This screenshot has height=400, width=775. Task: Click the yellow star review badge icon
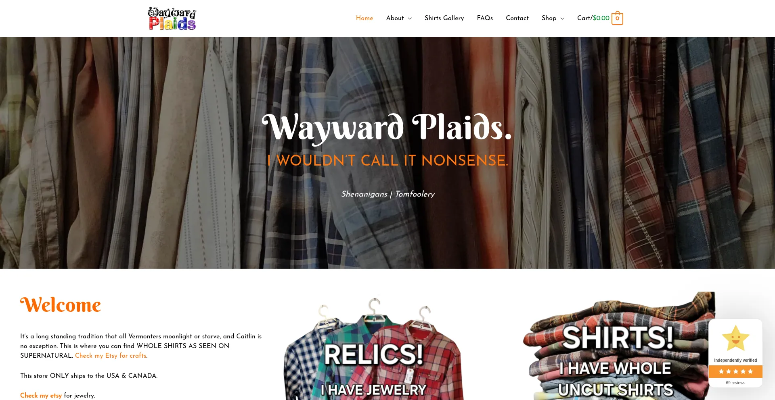pyautogui.click(x=735, y=338)
